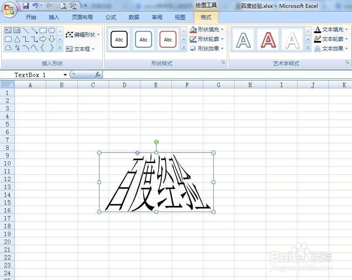This screenshot has height=280, width=352.
Task: Apply the white WordArt A style
Action: click(x=292, y=40)
